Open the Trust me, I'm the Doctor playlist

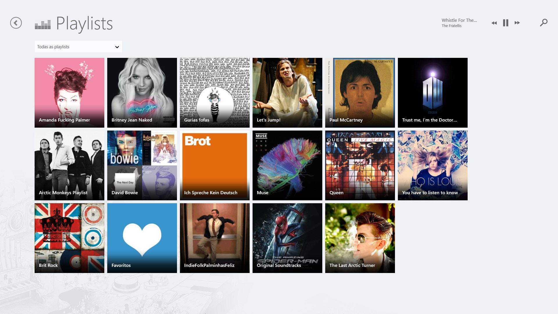coord(432,92)
